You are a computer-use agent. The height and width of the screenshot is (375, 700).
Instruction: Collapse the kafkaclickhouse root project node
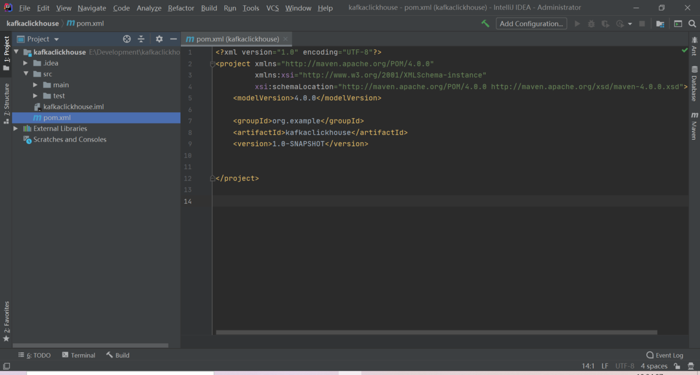[x=16, y=52]
